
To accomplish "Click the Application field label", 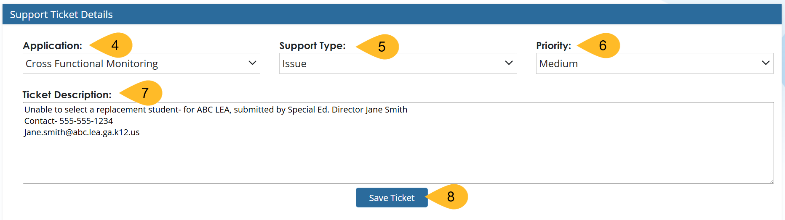I will (x=52, y=46).
